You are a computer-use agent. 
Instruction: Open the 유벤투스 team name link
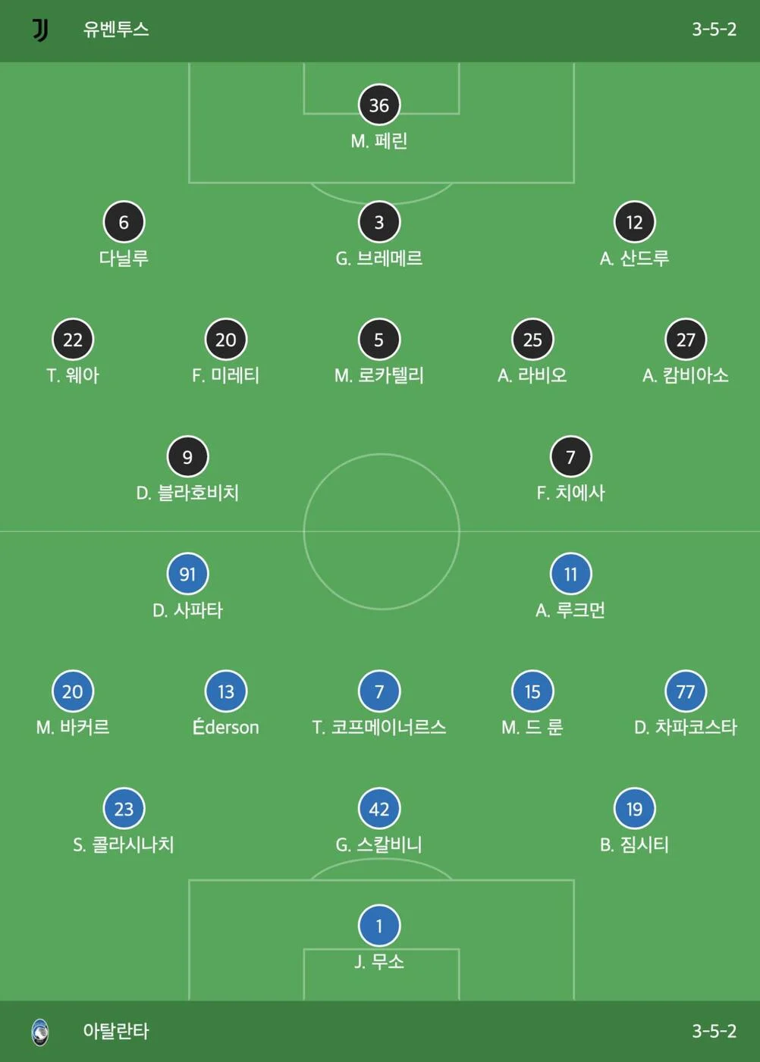click(116, 30)
